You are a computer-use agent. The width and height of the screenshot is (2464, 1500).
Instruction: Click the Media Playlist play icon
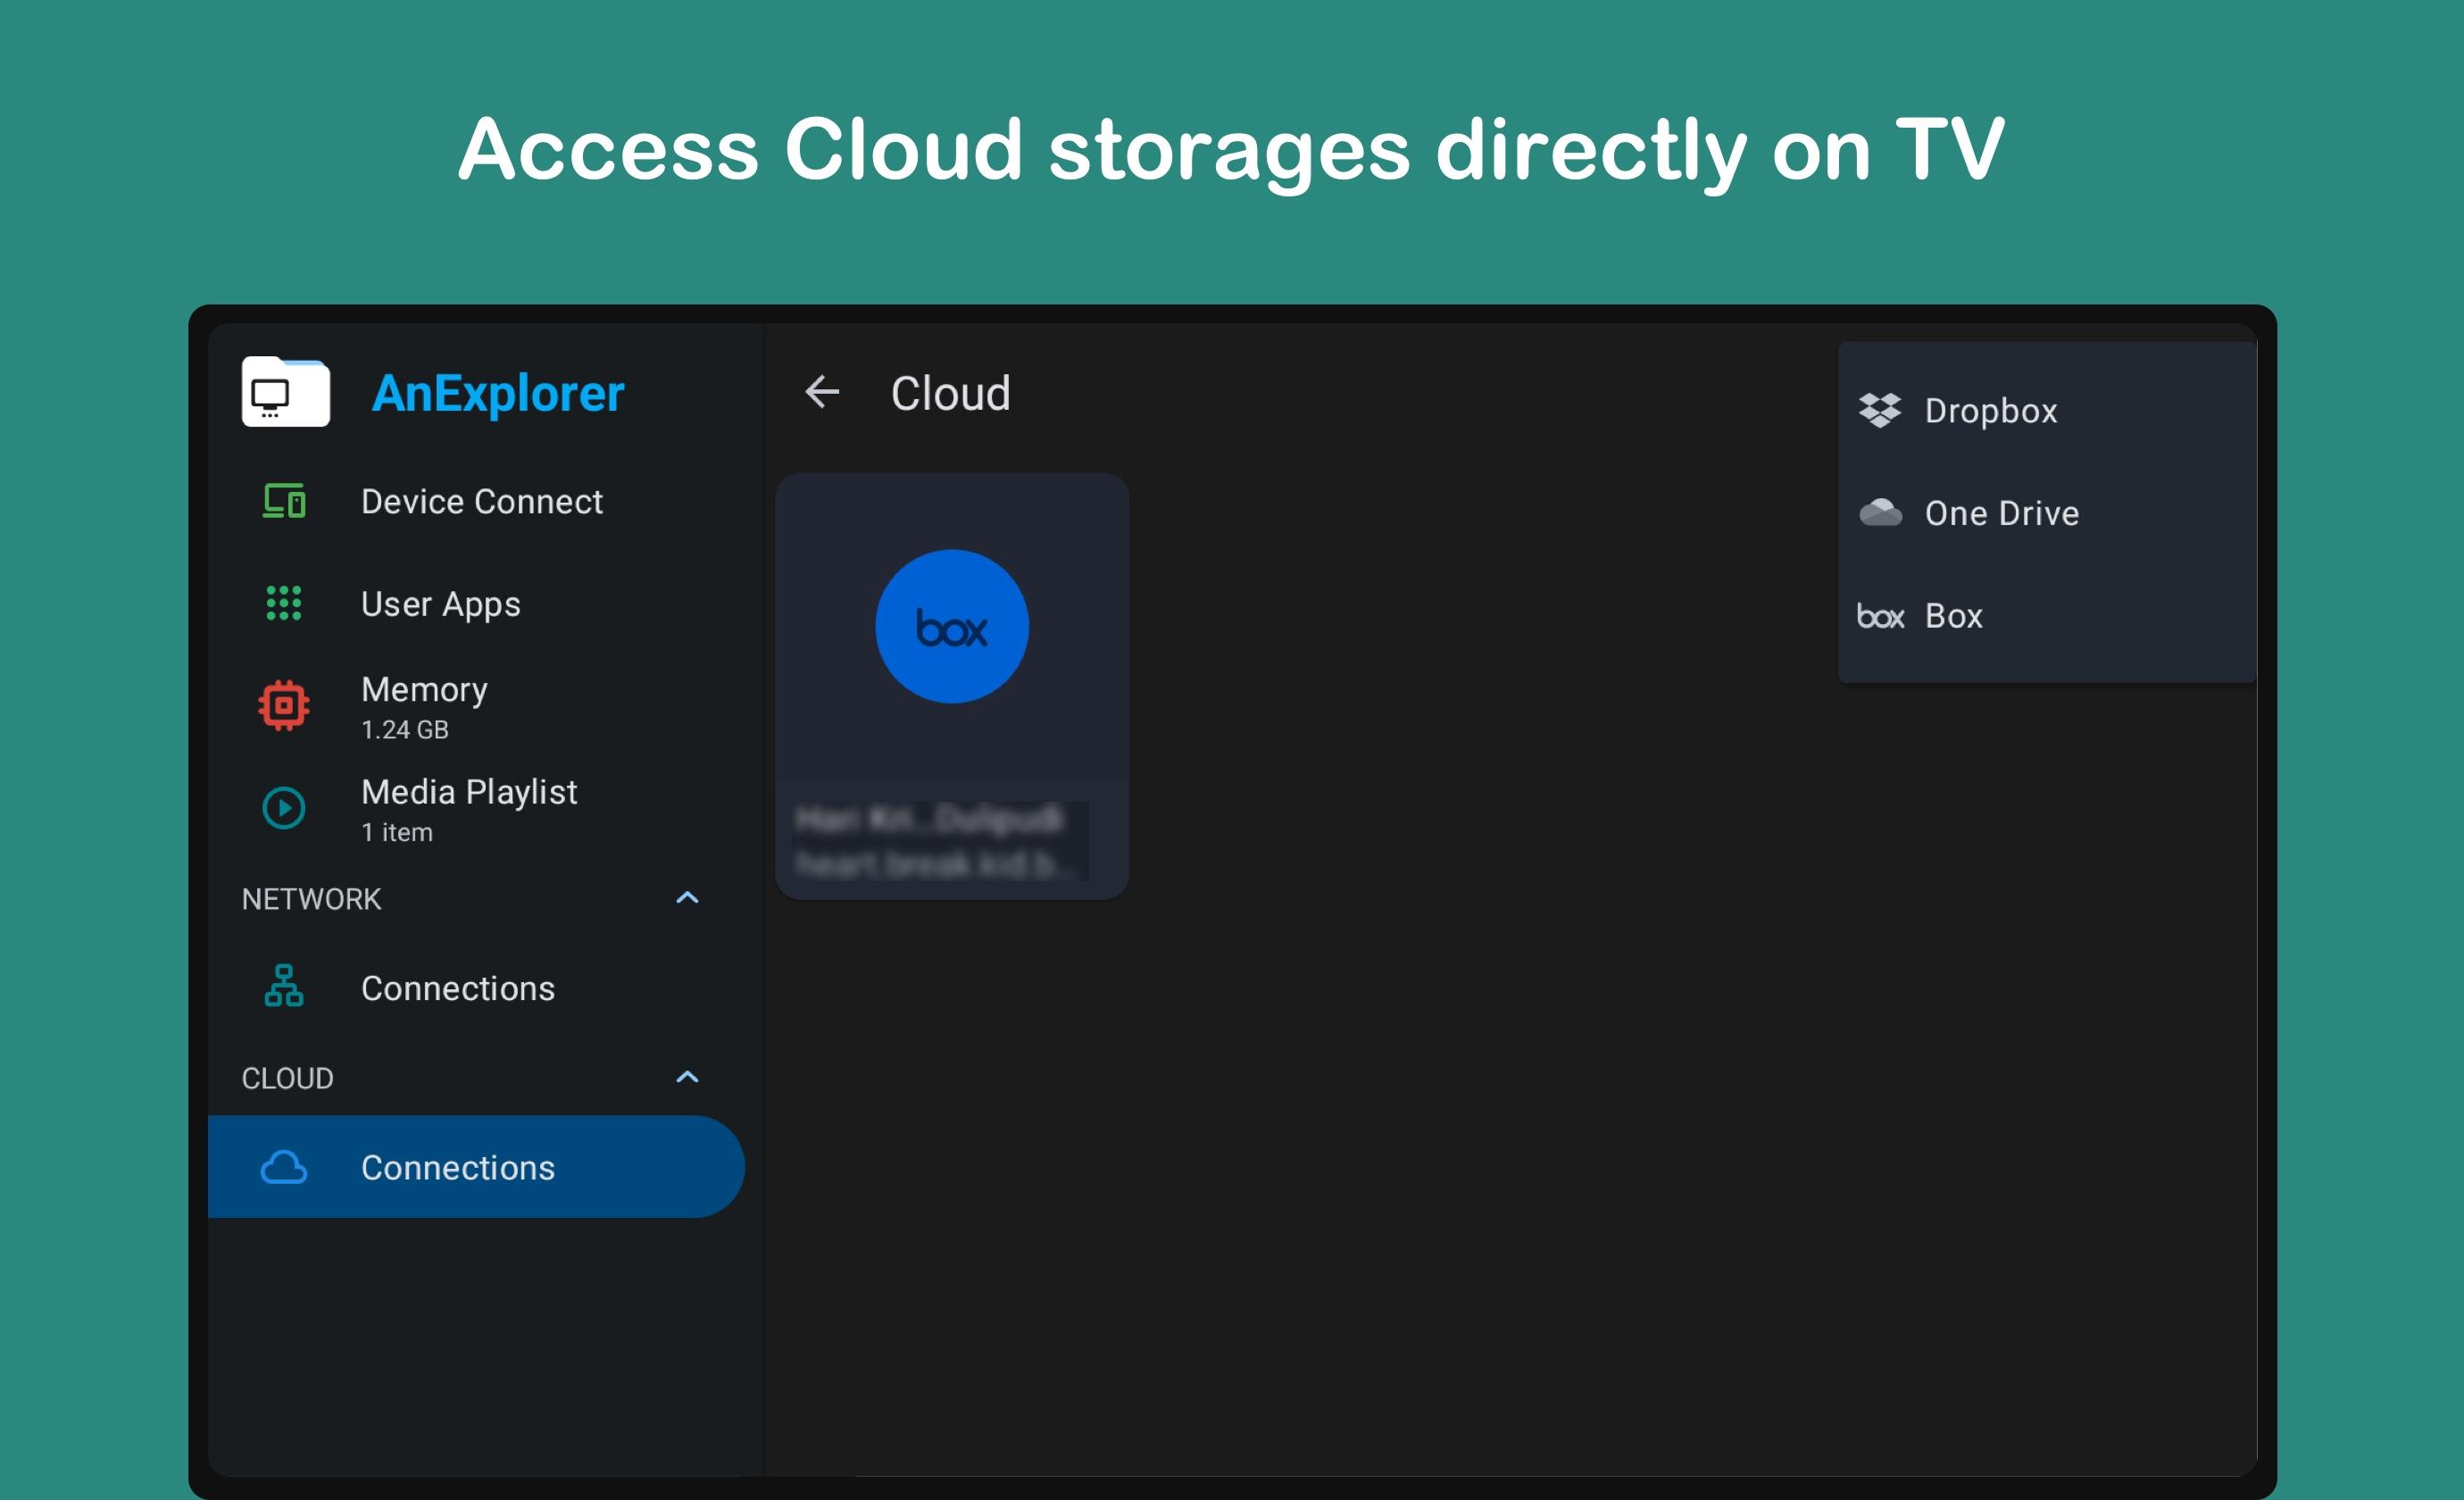[x=284, y=808]
